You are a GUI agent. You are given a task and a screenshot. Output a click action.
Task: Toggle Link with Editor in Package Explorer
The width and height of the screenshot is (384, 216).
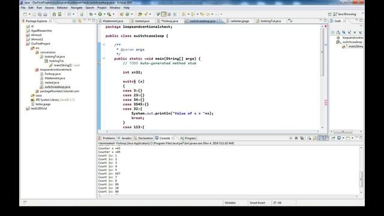[80, 21]
